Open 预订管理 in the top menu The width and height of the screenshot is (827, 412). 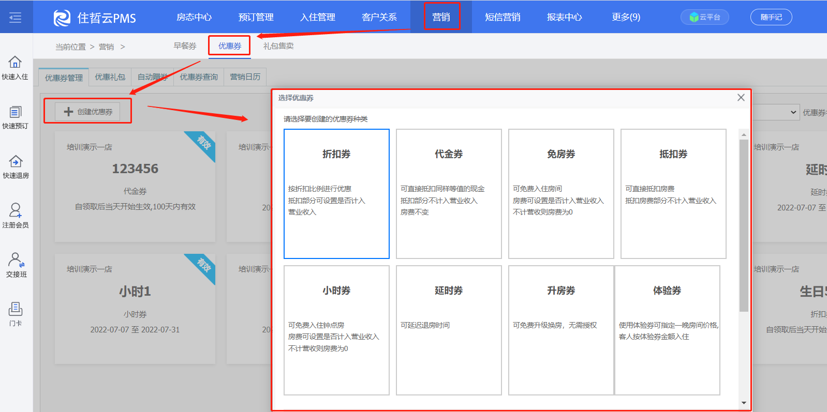[256, 17]
